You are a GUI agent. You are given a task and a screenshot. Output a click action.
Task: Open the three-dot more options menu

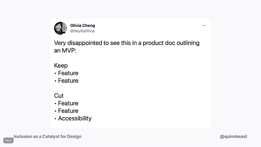tap(204, 25)
